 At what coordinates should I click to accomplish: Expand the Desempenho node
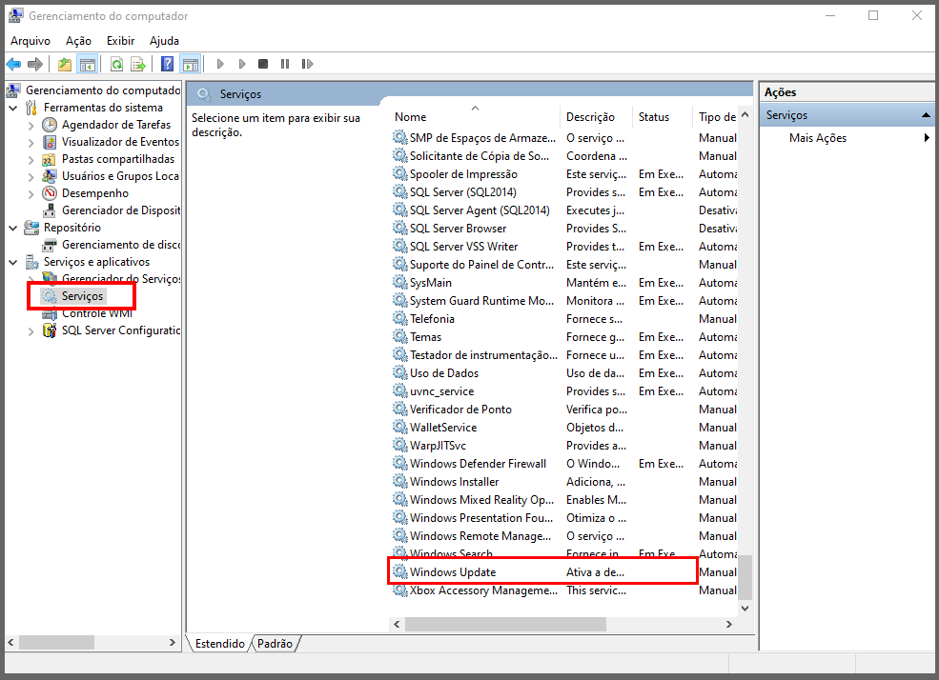31,193
